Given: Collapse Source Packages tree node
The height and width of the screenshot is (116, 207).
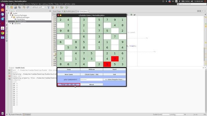Looking at the screenshot, I should (10, 15).
